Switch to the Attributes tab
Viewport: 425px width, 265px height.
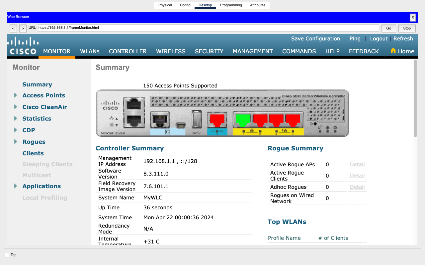click(x=258, y=5)
